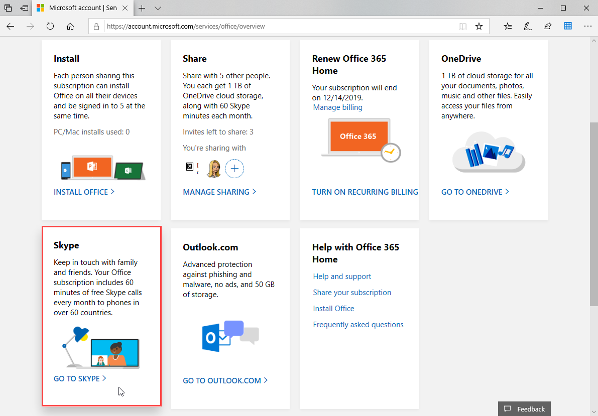Click the blonde user avatar in Share card

point(214,169)
